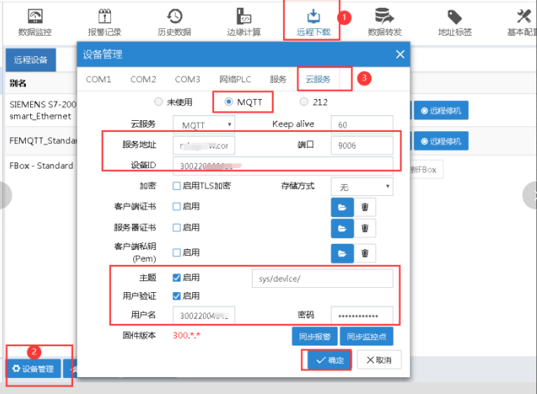537x394 pixels.
Task: Toggle the 用户验证 启用 checkbox
Action: click(x=177, y=296)
